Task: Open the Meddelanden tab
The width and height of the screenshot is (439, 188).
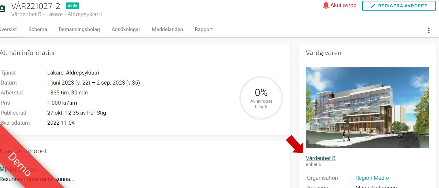Action: [167, 29]
